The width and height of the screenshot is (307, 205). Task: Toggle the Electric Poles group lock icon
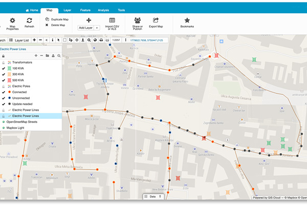pyautogui.click(x=4, y=86)
